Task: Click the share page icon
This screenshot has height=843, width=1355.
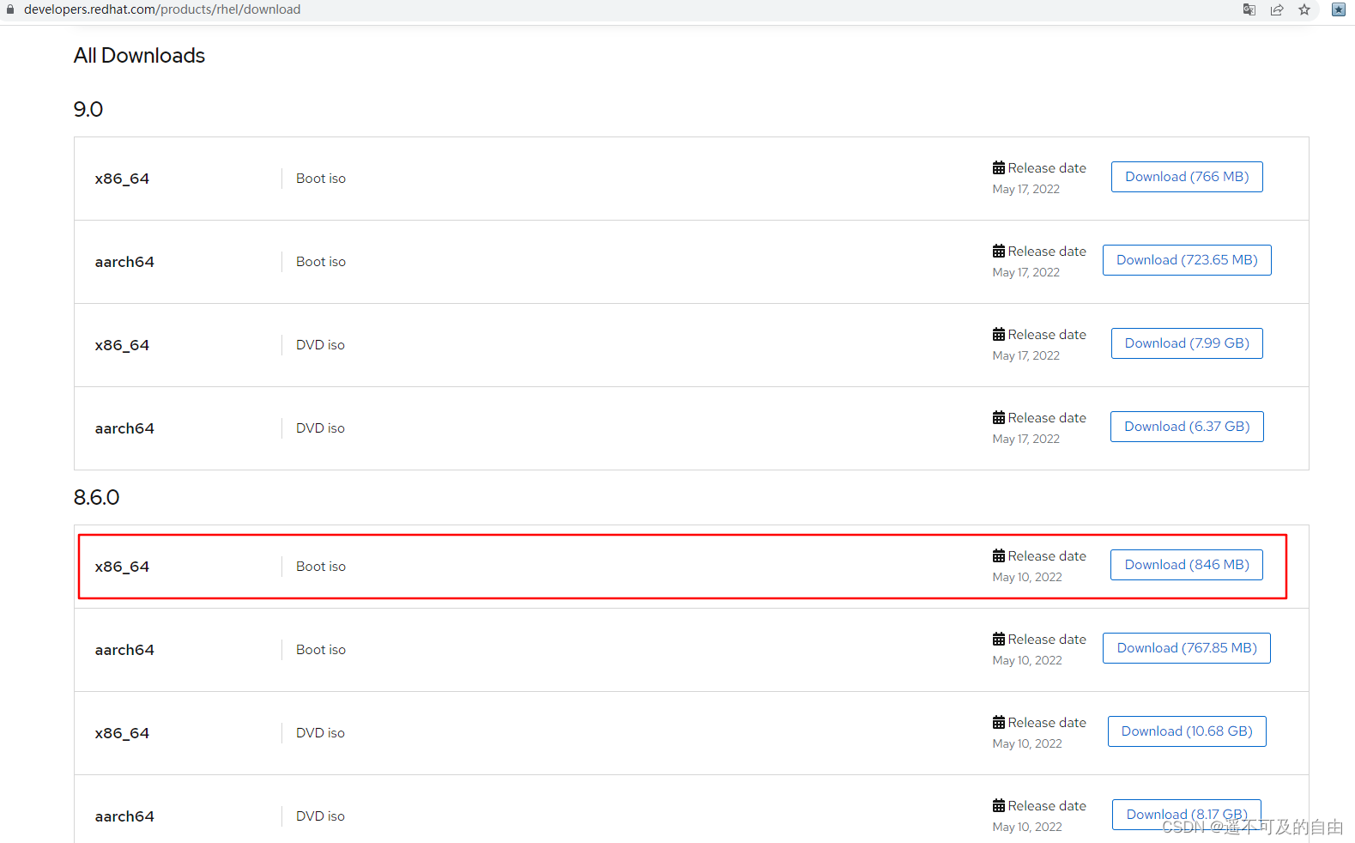Action: click(1277, 9)
